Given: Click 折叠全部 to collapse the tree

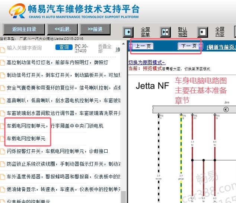Looking at the screenshot, I should 105,49.
